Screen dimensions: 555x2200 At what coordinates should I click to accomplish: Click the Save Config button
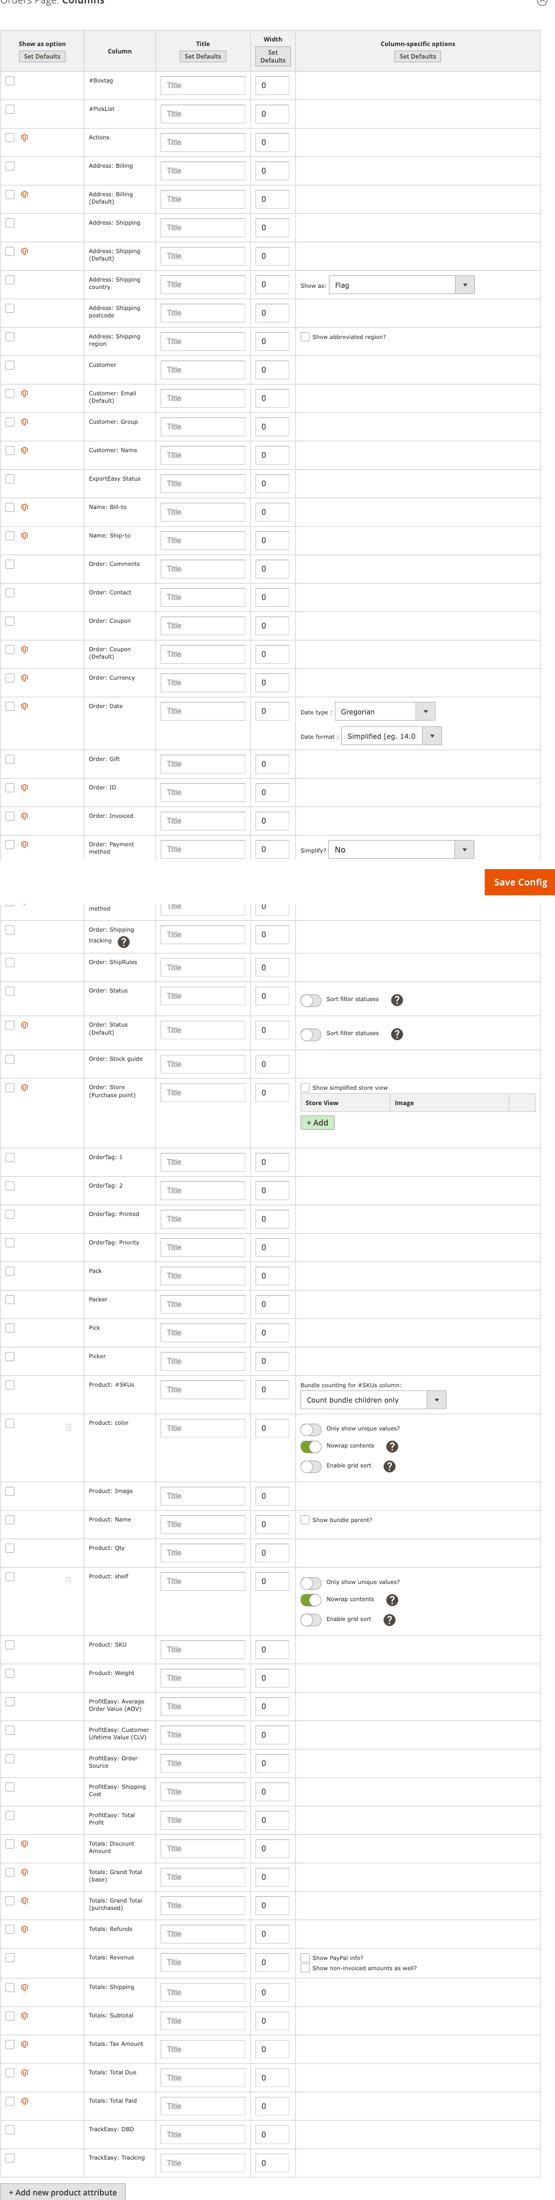tap(520, 882)
